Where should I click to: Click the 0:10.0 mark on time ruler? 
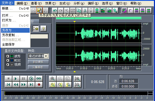84,69
